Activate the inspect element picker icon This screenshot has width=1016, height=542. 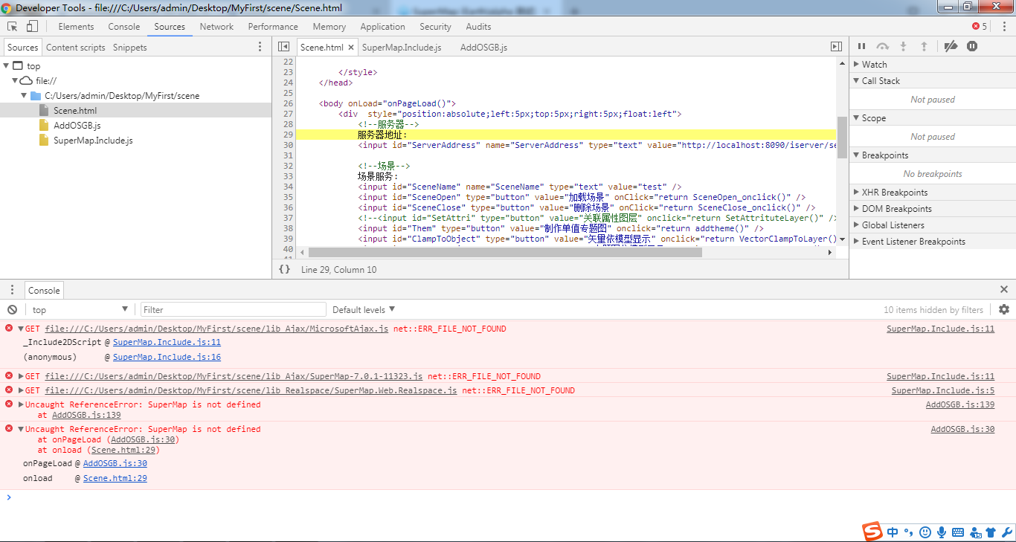(13, 26)
